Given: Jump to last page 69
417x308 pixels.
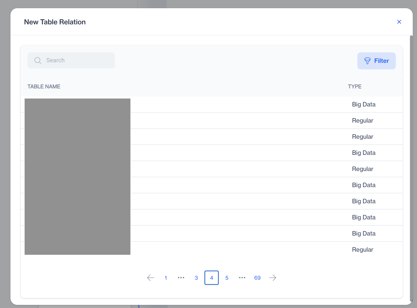Looking at the screenshot, I should coord(257,278).
